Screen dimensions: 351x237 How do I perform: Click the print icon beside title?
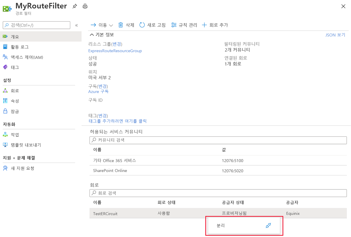[85, 6]
